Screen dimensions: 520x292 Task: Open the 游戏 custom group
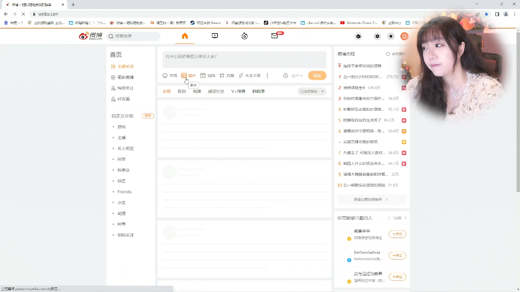click(x=122, y=127)
